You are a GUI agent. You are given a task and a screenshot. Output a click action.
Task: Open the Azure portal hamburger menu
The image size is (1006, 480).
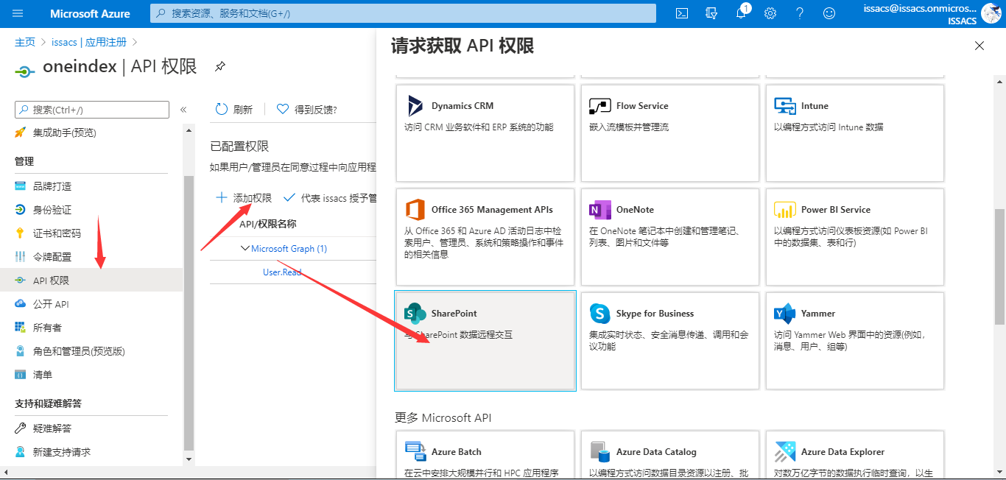click(x=18, y=13)
